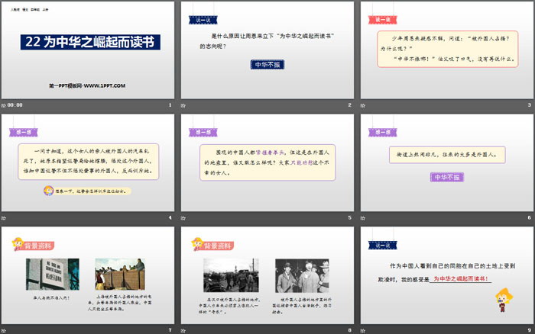The image size is (535, 334).
Task: Click the 中华不振 button on slide 6
Action: click(446, 177)
